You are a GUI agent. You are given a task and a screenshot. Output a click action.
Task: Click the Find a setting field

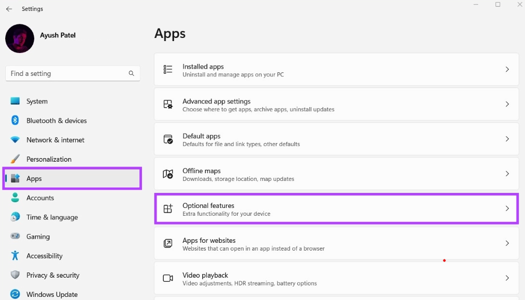point(68,74)
